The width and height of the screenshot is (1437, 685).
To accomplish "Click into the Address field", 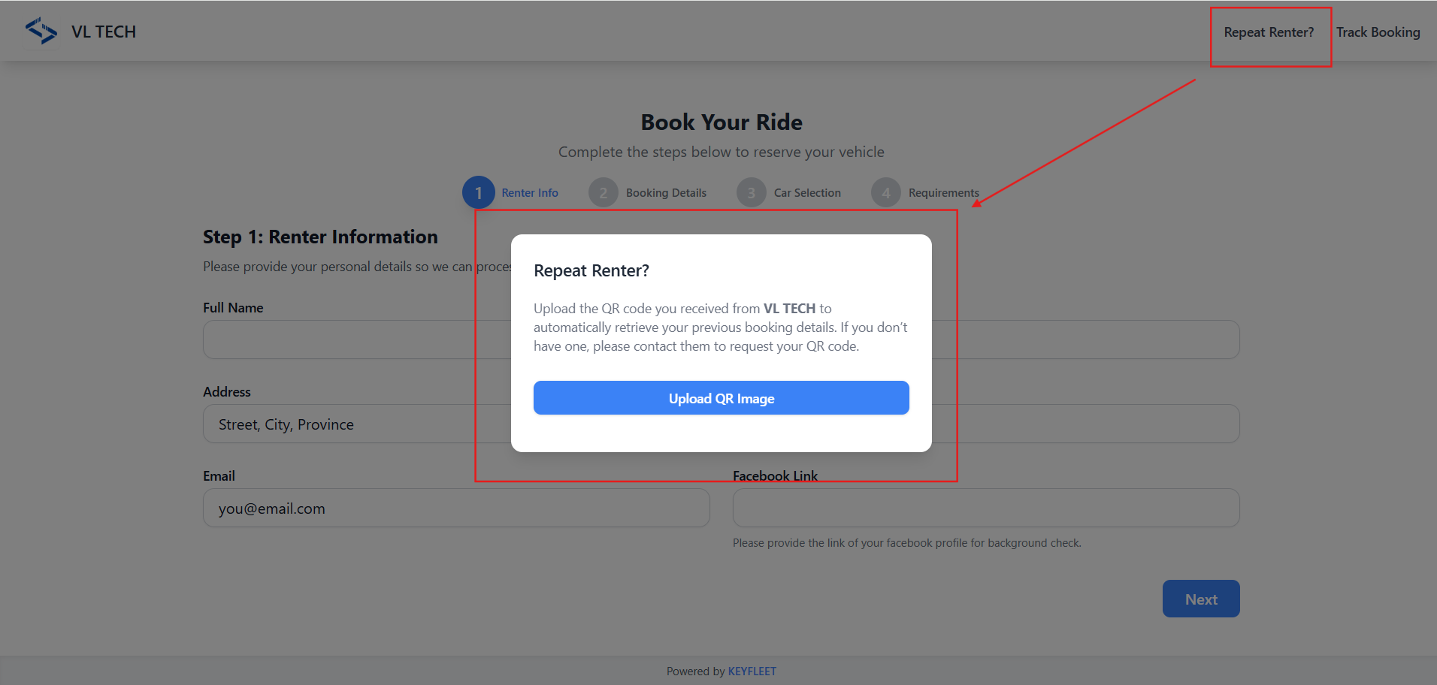I will tap(353, 424).
